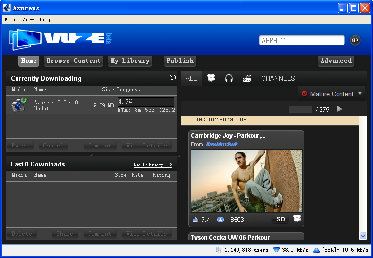Maximize the Azureus window
The width and height of the screenshot is (373, 258).
354,8
